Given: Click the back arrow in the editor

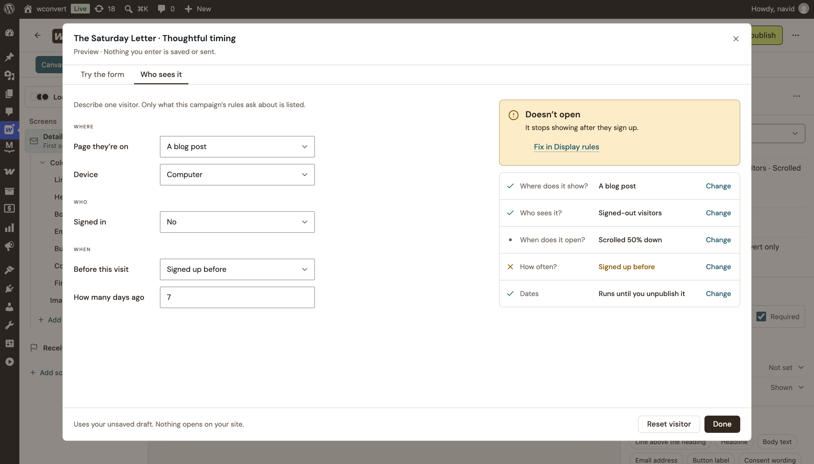Looking at the screenshot, I should 38,35.
